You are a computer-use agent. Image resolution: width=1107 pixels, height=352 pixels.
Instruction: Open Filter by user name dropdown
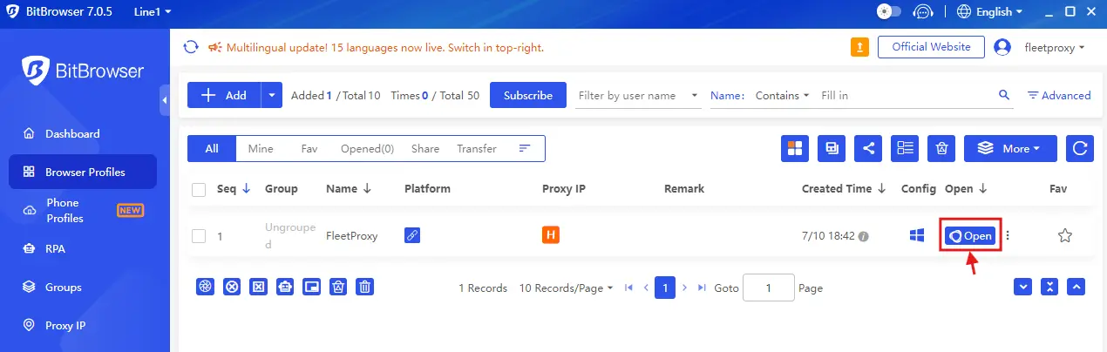(x=638, y=95)
